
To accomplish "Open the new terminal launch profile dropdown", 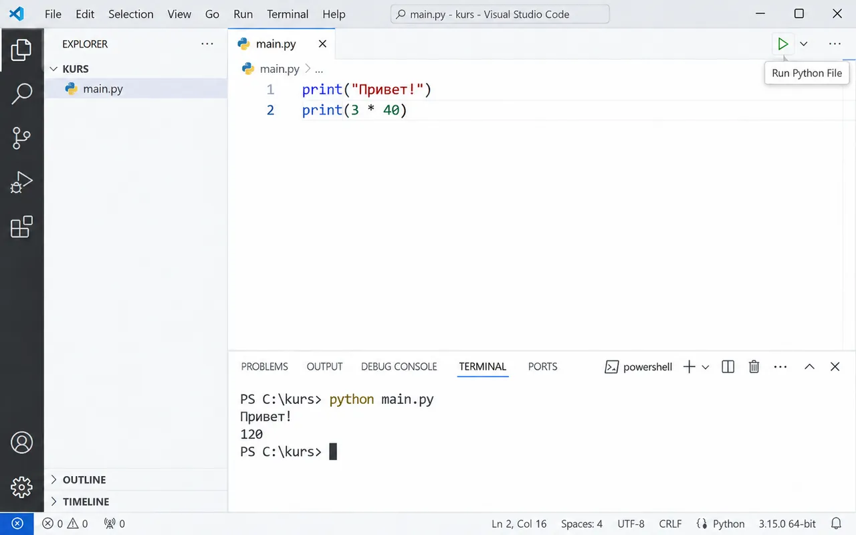I will pos(706,366).
